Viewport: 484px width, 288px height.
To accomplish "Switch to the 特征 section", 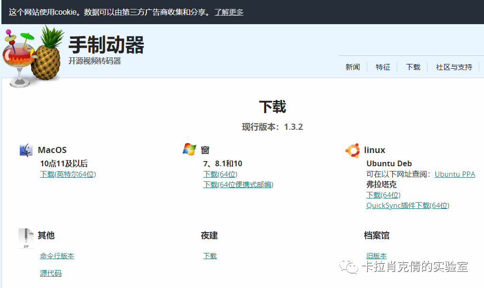I will pyautogui.click(x=382, y=67).
